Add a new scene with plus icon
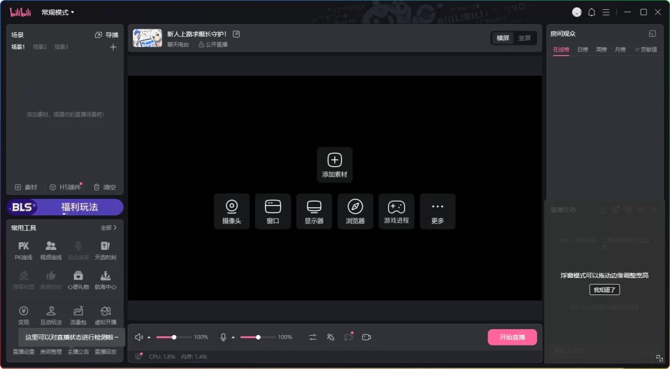 [113, 47]
